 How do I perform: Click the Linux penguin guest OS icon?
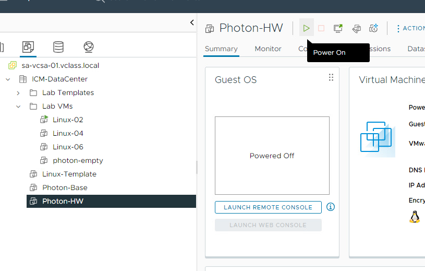[x=415, y=217]
